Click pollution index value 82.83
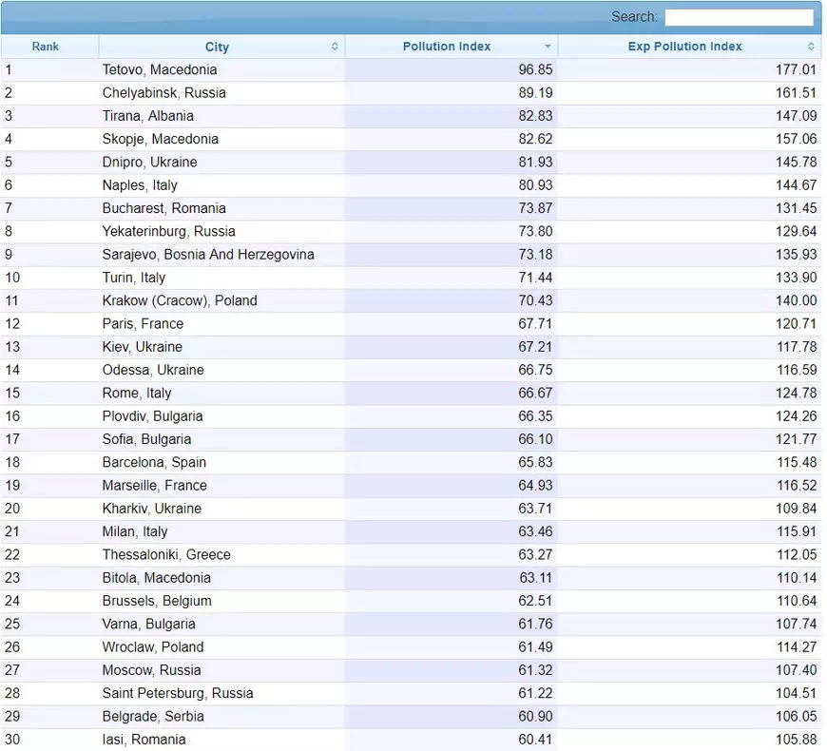The height and width of the screenshot is (751, 827). (x=535, y=116)
